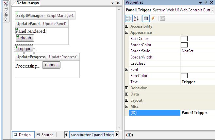215x140 pixels.
Task: Show Events lightning bolt
Action: click(x=153, y=19)
